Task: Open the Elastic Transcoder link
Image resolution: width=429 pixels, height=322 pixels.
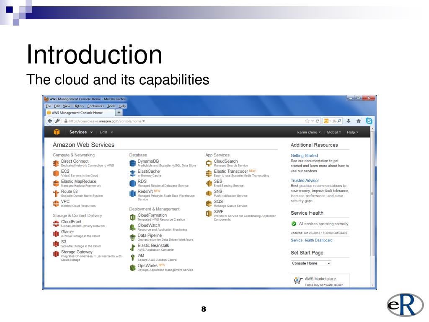Action: [x=231, y=171]
